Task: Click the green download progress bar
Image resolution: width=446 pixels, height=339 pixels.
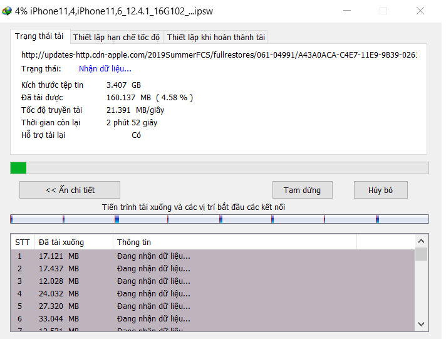Action: [x=219, y=168]
